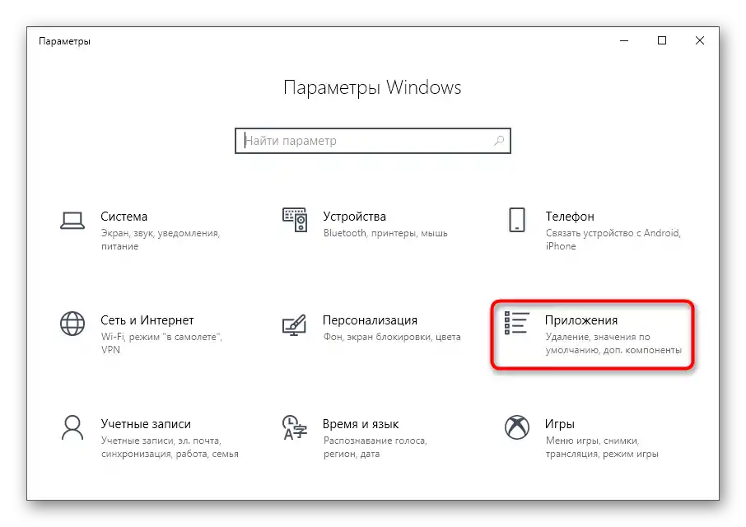
Task: Maximize the Параметры window
Action: [x=662, y=40]
